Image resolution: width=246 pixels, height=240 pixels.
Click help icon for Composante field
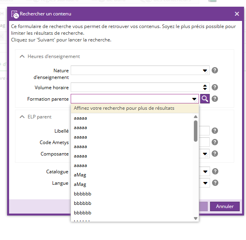(215, 154)
